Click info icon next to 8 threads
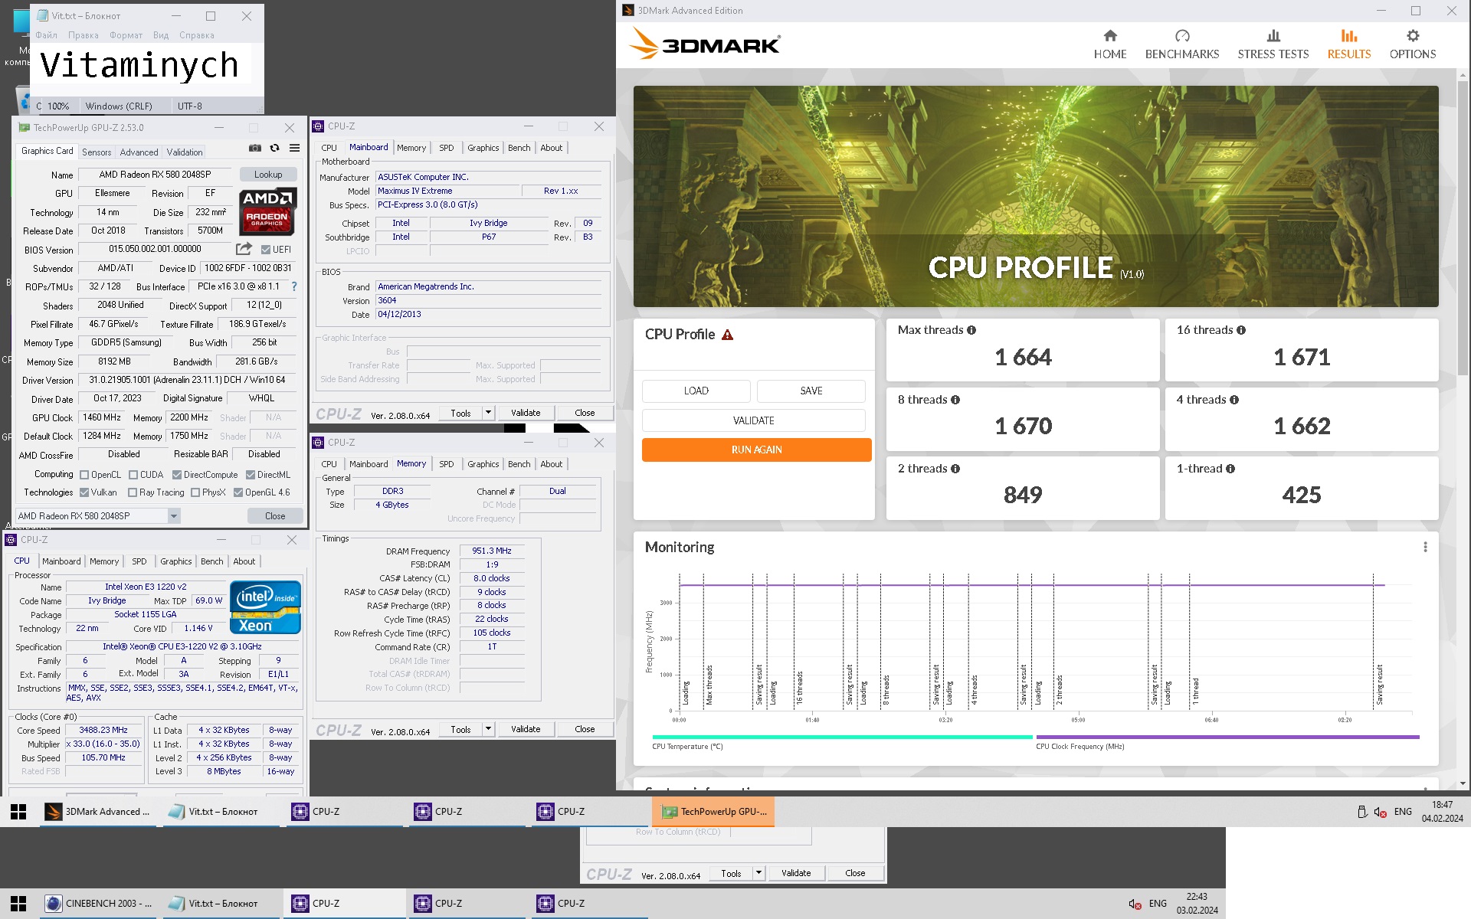Screen dimensions: 1471x919 [955, 400]
